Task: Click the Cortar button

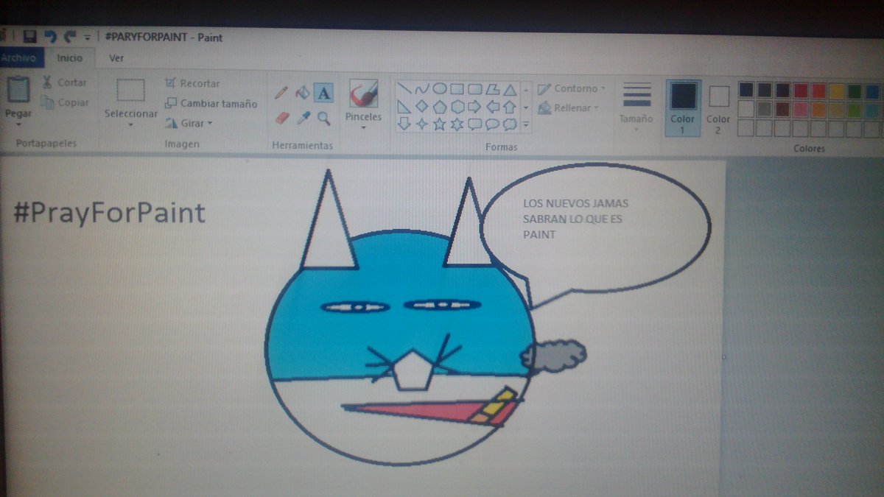Action: click(64, 82)
